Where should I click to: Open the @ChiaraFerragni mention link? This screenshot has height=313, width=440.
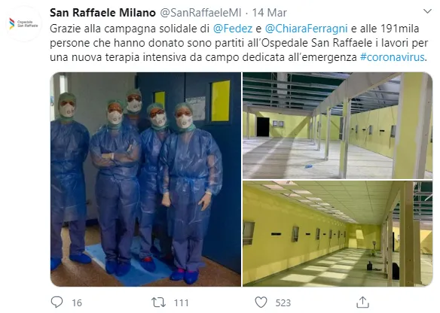click(x=306, y=29)
